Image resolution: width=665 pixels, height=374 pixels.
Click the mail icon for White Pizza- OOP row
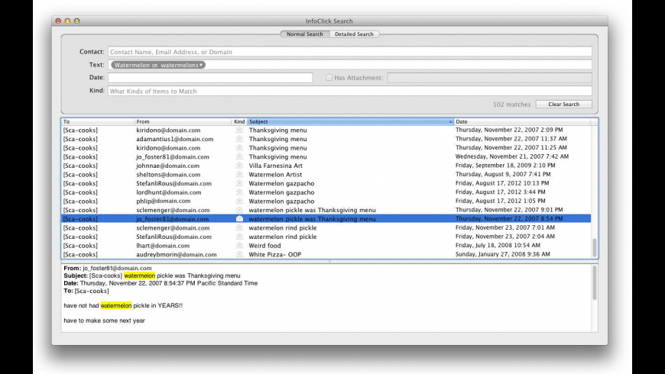pos(239,255)
